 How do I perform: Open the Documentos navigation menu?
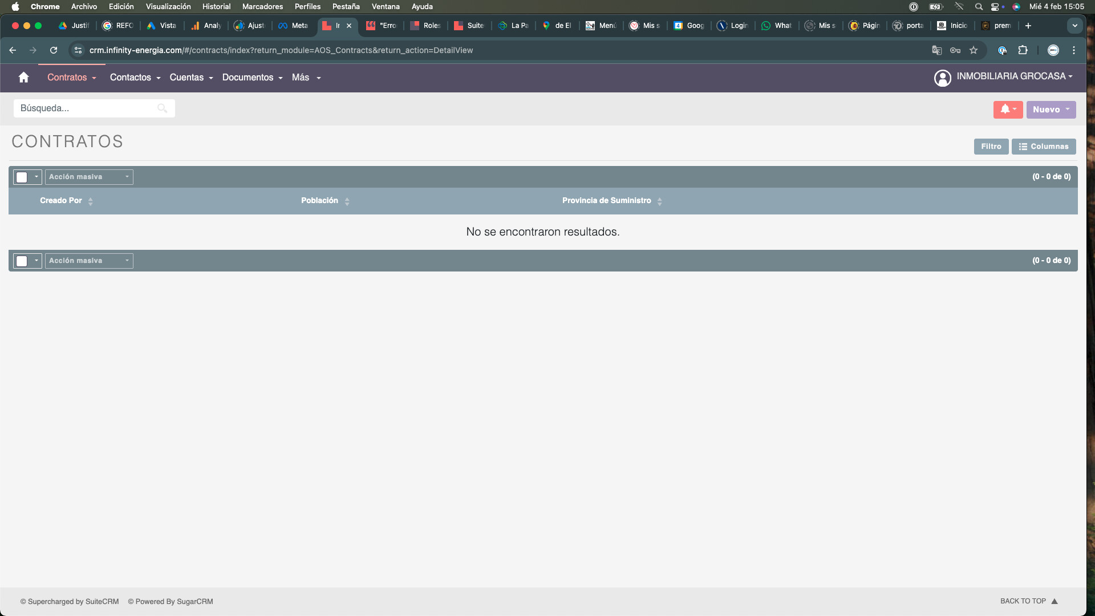252,78
